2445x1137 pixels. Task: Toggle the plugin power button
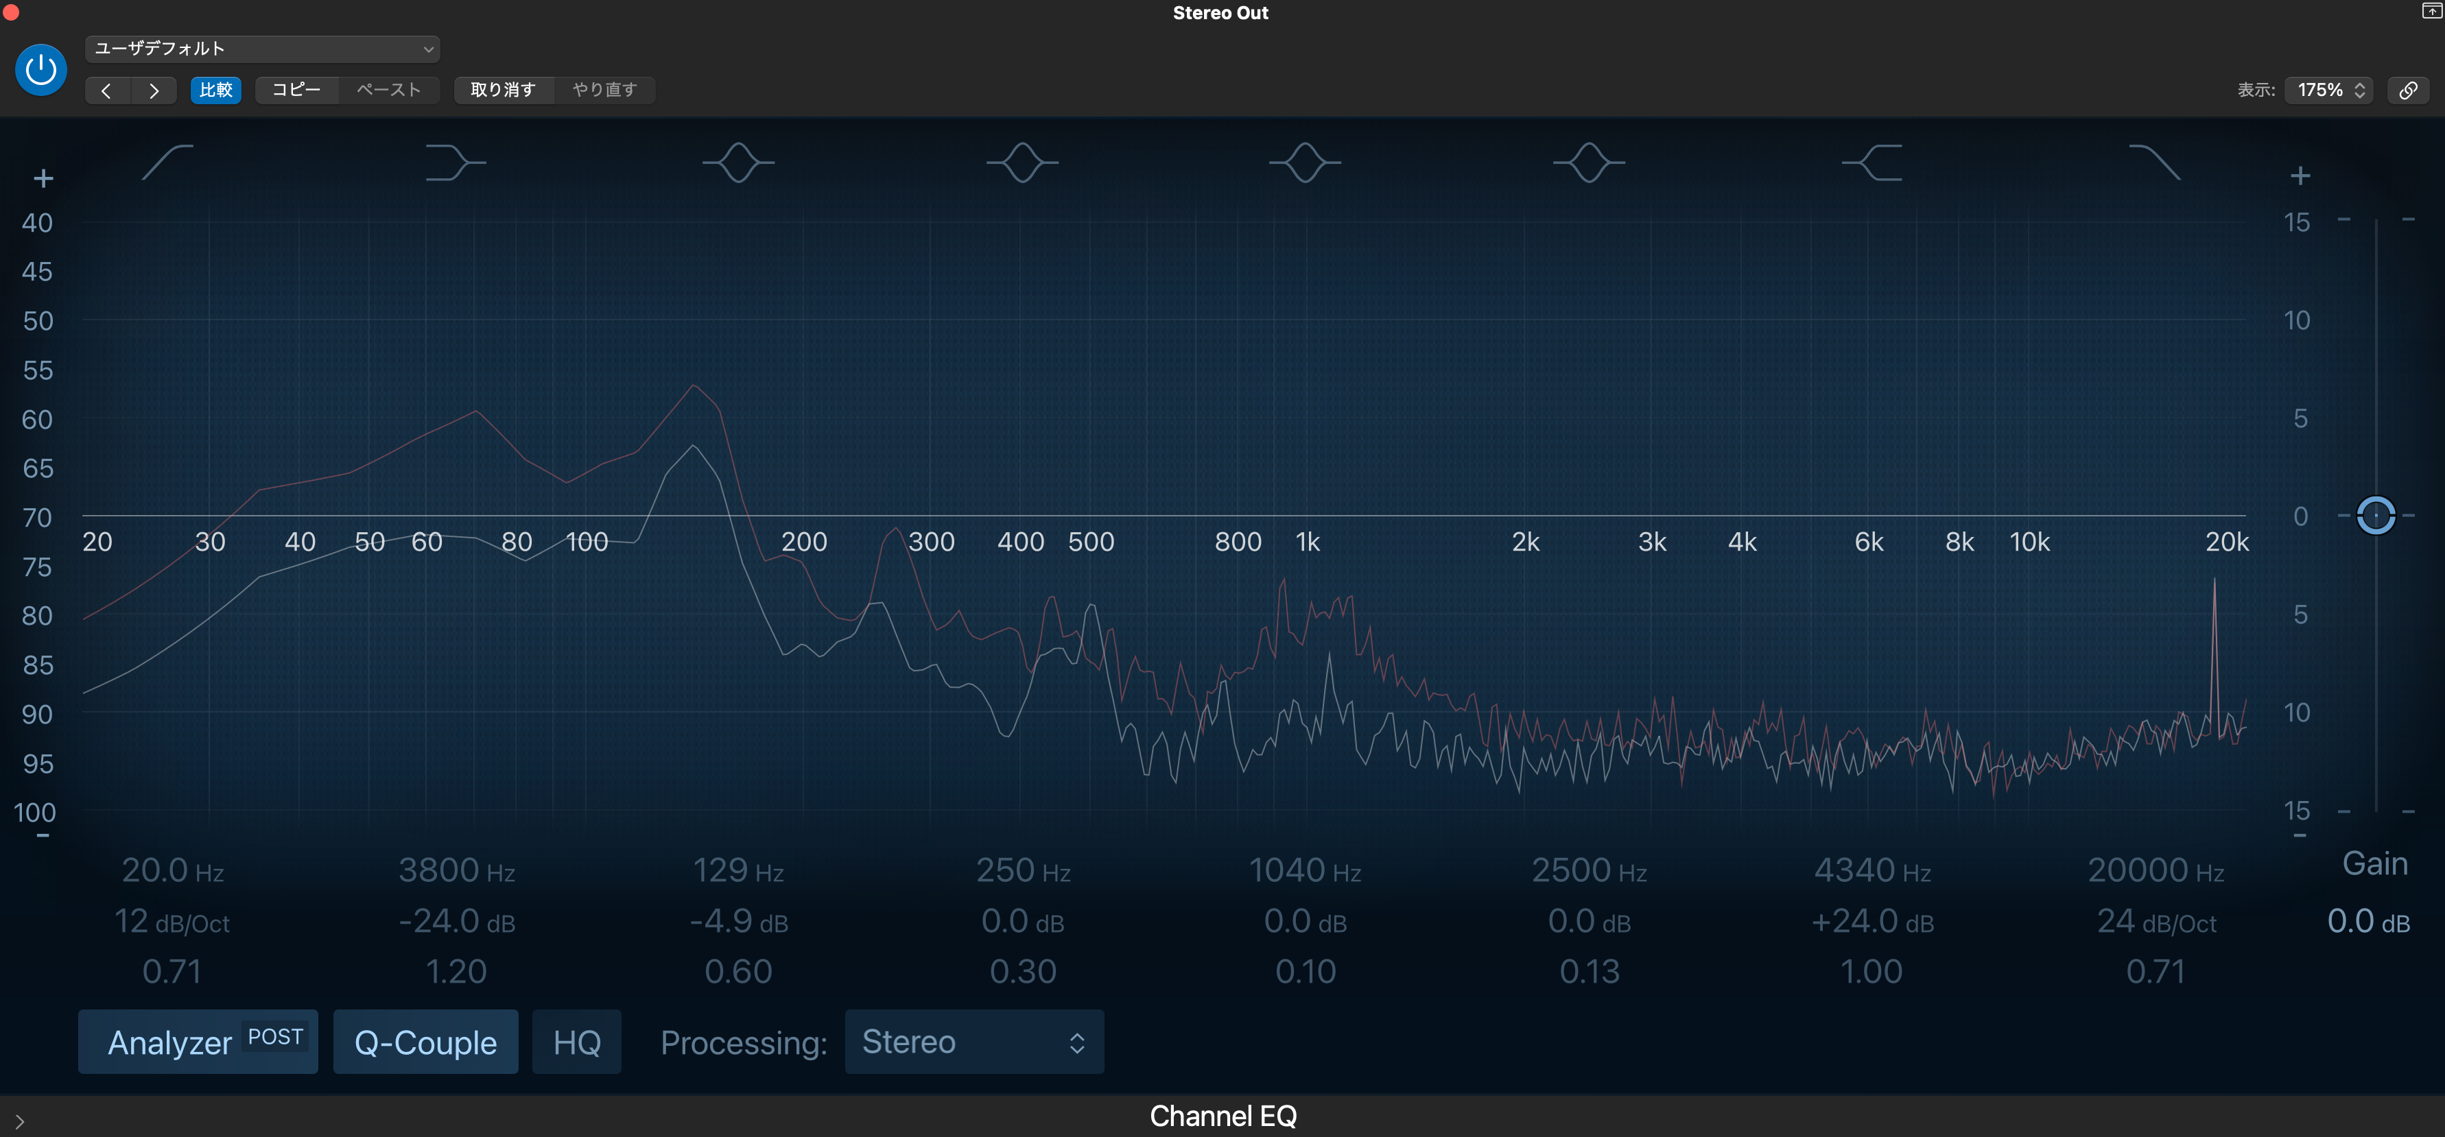point(40,69)
